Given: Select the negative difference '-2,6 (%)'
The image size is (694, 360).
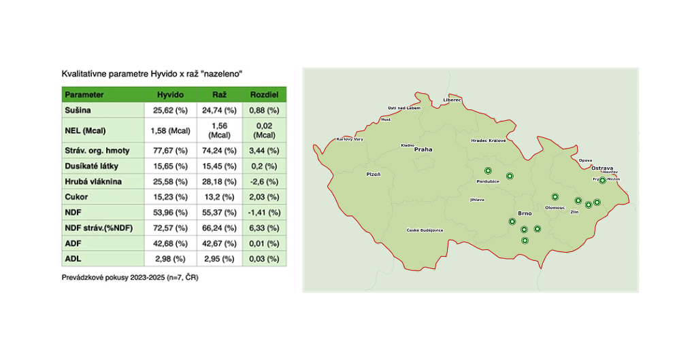Looking at the screenshot, I should click(264, 181).
